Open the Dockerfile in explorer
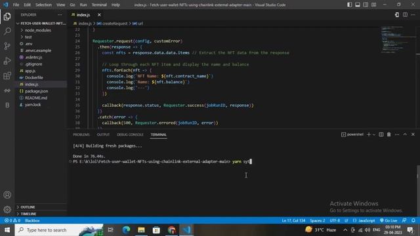The height and width of the screenshot is (236, 420). [x=41, y=77]
